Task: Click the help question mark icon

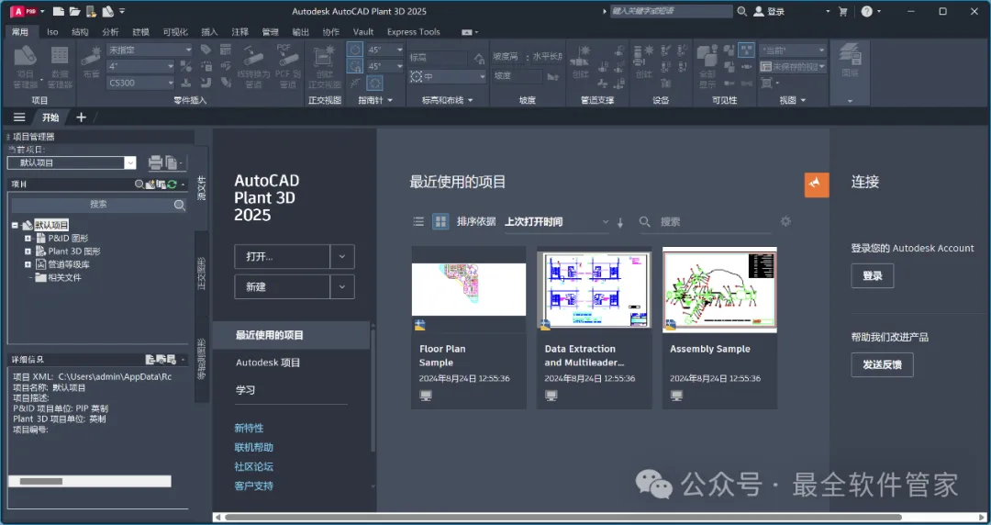Action: [866, 11]
